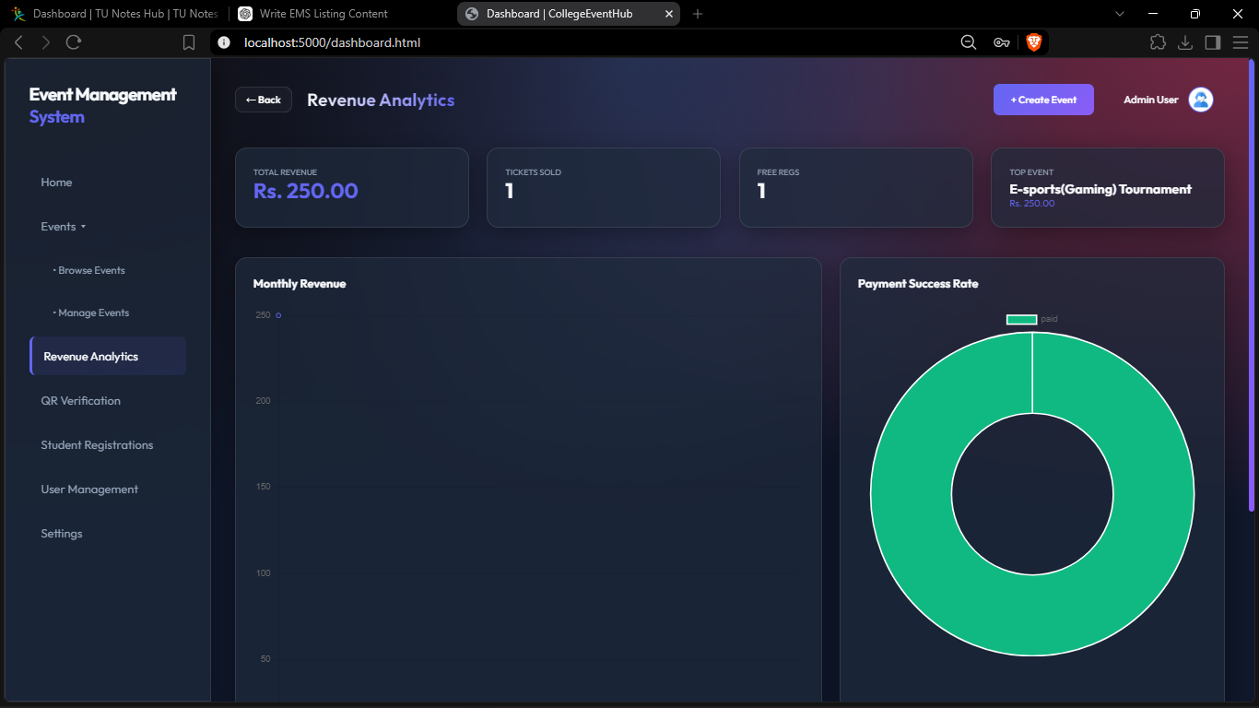This screenshot has width=1259, height=708.
Task: Open Brave Shields lion icon
Action: pyautogui.click(x=1033, y=42)
